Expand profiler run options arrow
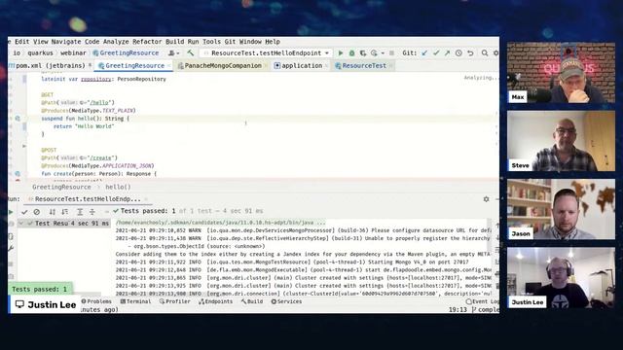This screenshot has width=623, height=350. point(383,52)
